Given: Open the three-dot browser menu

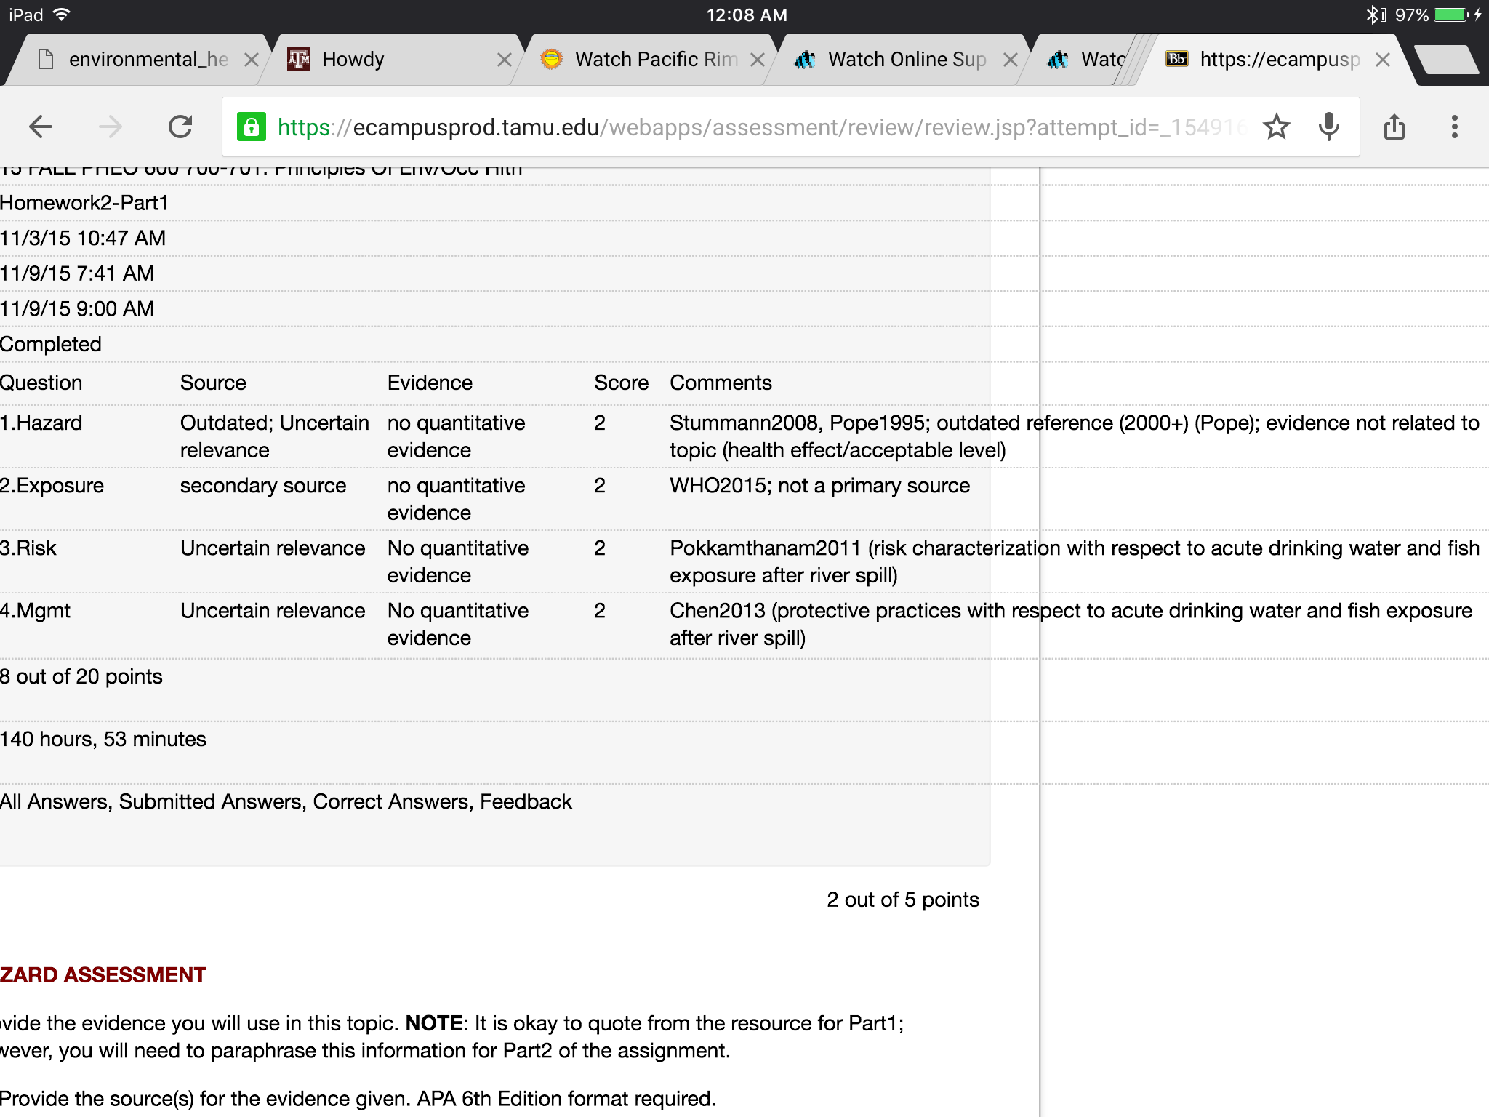Looking at the screenshot, I should (x=1454, y=127).
